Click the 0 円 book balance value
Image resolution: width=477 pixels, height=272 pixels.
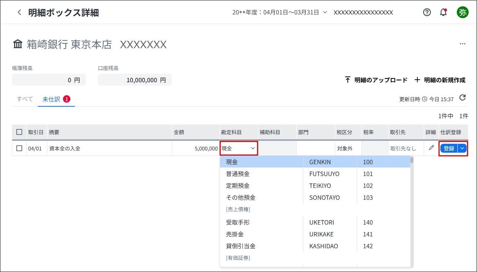click(49, 80)
